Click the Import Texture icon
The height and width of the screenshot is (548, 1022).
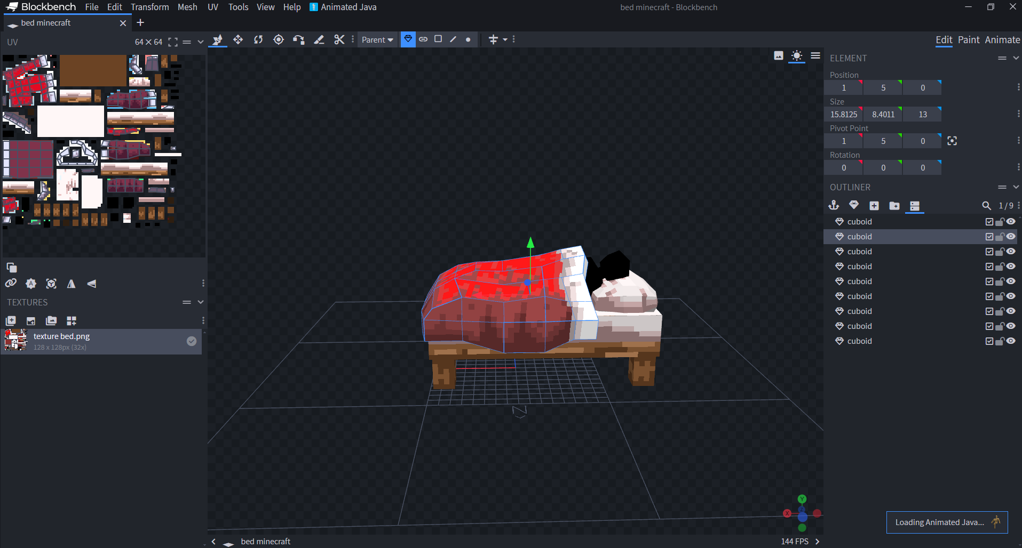pyautogui.click(x=31, y=321)
